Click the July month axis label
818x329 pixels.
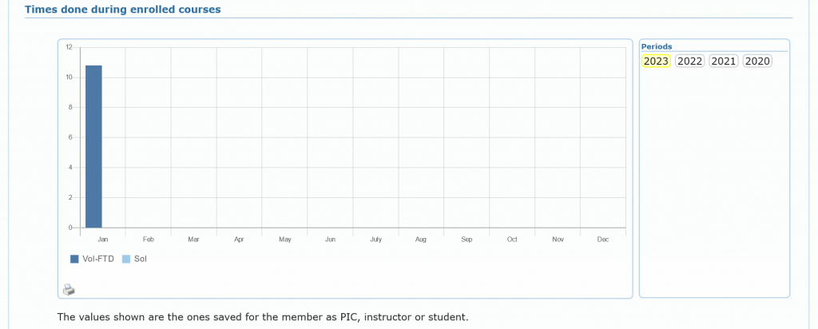(x=375, y=240)
